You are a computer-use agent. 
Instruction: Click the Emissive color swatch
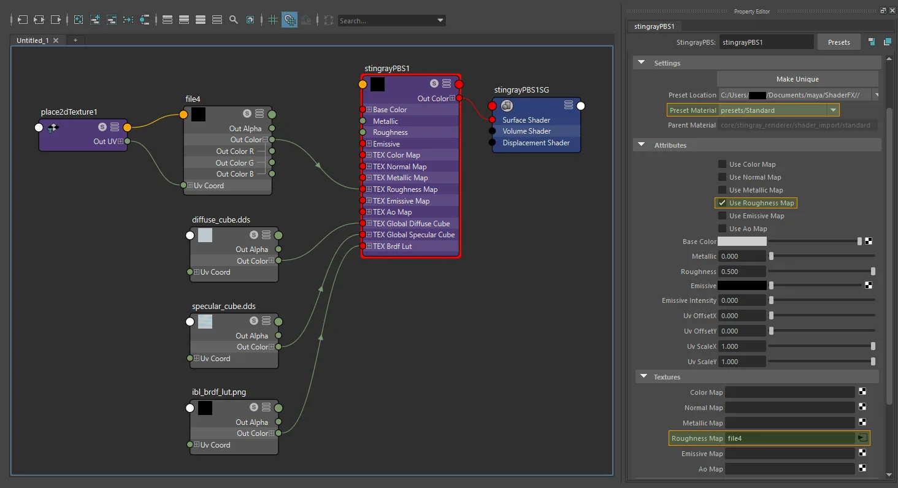coord(742,286)
